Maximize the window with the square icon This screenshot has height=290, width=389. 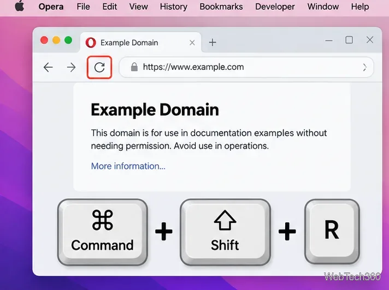pos(349,40)
